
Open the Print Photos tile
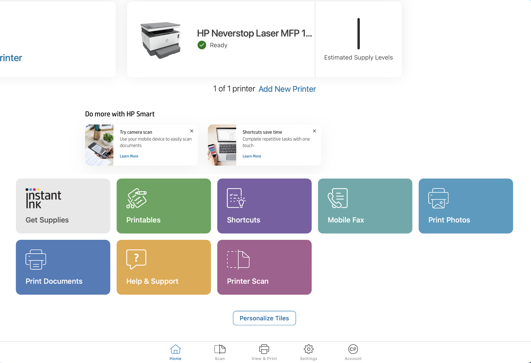465,206
